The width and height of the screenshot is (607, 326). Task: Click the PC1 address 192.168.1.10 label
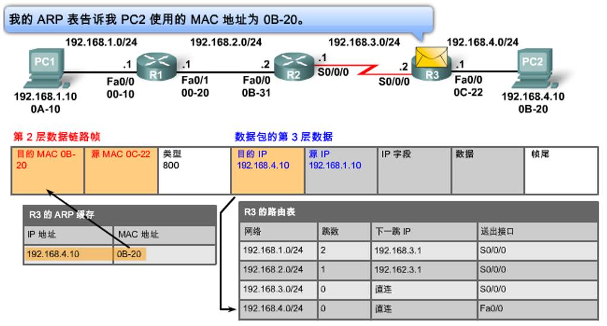pos(45,96)
